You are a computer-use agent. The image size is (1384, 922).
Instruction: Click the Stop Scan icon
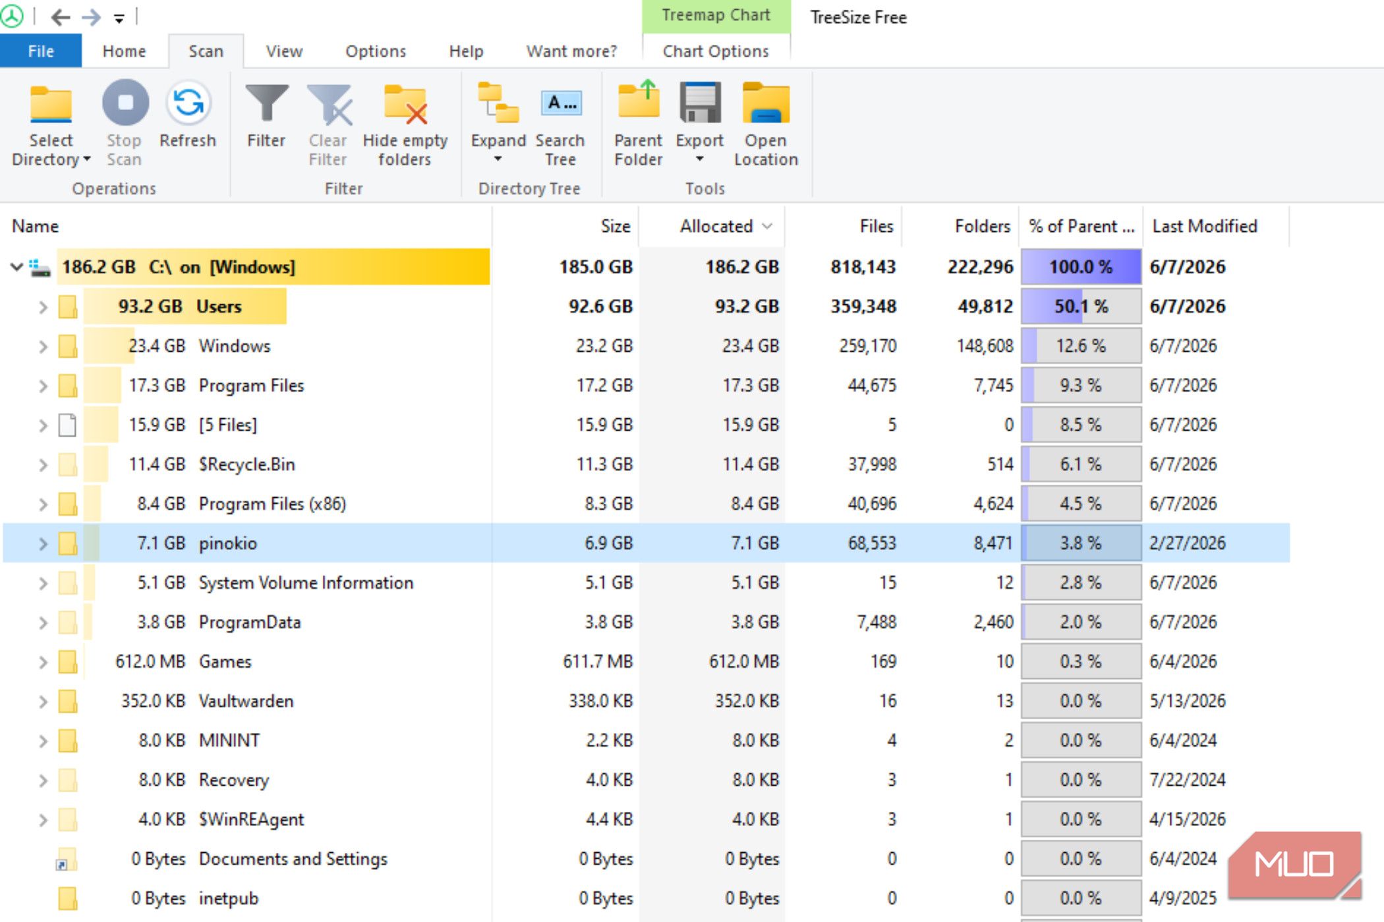coord(125,103)
